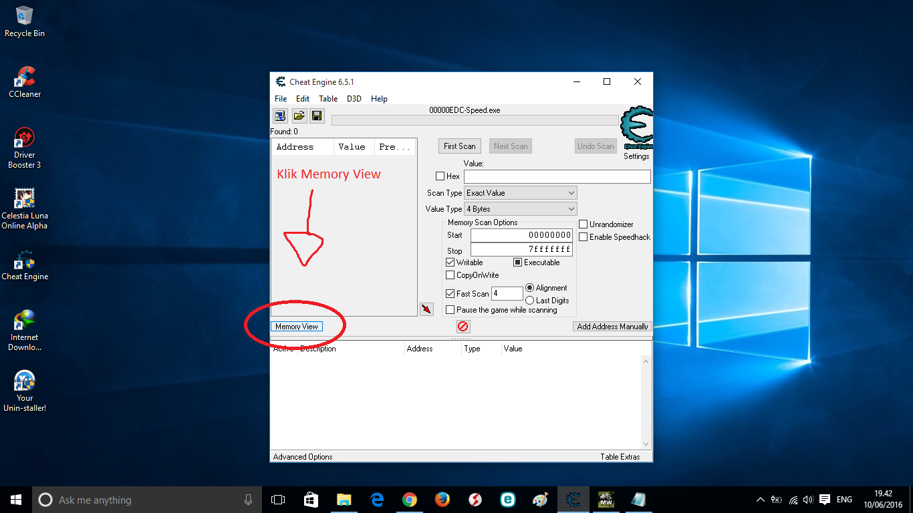913x513 pixels.
Task: Select the CCleaner desktop shortcut
Action: (25, 83)
